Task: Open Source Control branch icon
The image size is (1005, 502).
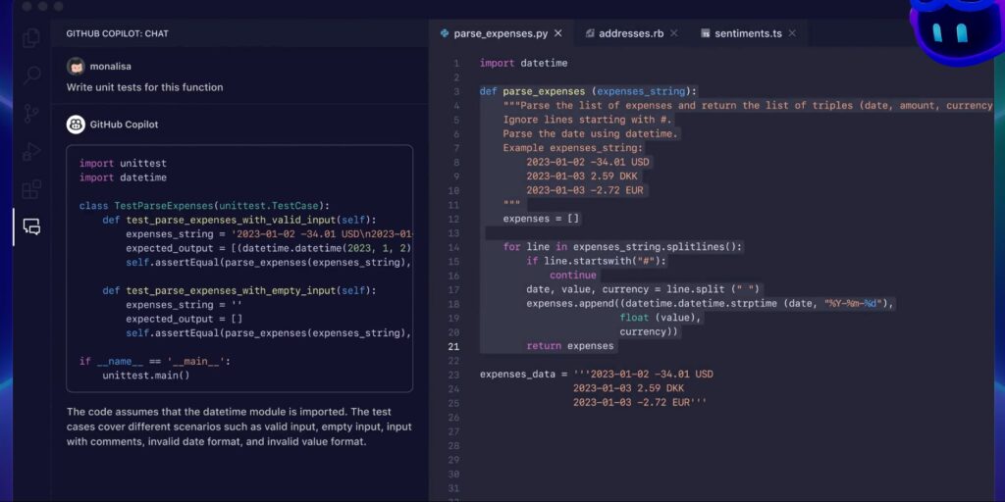Action: (30, 114)
